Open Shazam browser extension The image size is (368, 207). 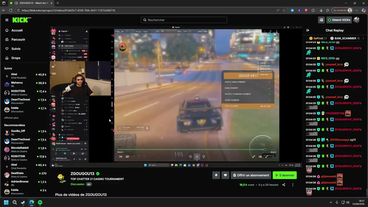(x=292, y=10)
